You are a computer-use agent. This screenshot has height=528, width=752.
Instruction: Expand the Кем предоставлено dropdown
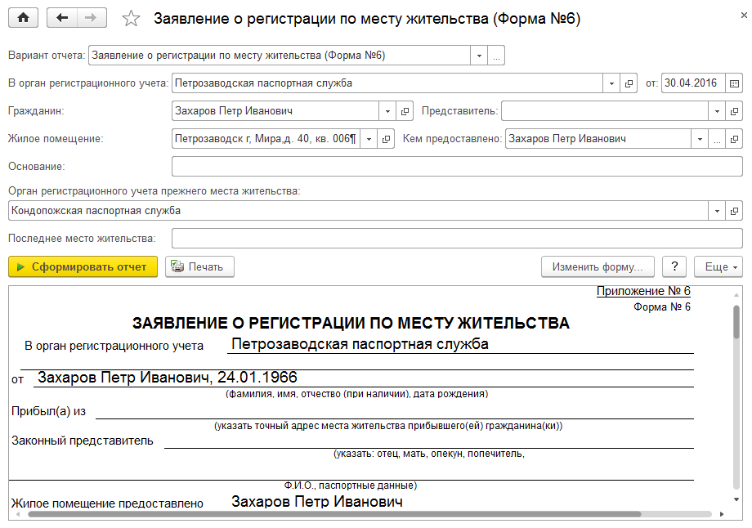pyautogui.click(x=700, y=139)
